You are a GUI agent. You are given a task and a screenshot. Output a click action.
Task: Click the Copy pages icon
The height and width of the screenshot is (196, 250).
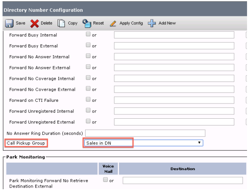tap(61, 23)
